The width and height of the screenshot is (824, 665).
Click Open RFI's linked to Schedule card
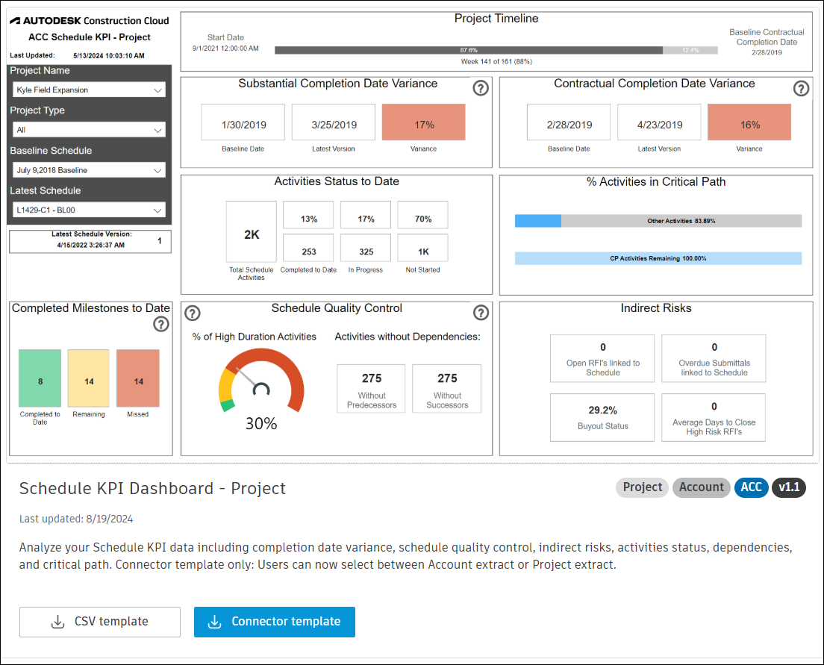(602, 358)
